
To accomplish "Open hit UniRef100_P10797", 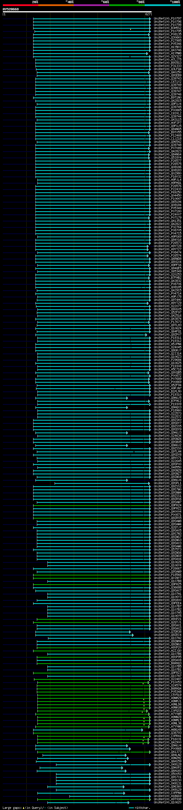I will click(168, 19).
